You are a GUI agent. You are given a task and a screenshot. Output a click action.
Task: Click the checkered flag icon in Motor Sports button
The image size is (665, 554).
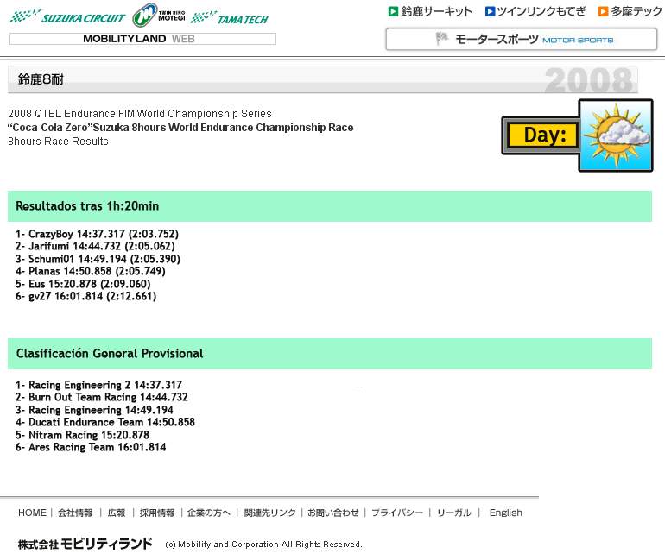[441, 39]
